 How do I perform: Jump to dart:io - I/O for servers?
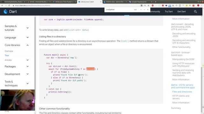[x=183, y=86]
